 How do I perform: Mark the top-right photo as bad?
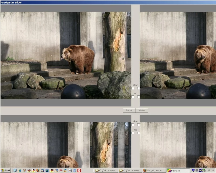[138, 97]
